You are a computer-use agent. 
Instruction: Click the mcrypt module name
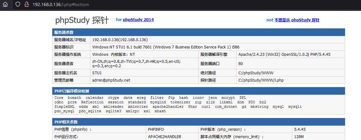coord(228,98)
